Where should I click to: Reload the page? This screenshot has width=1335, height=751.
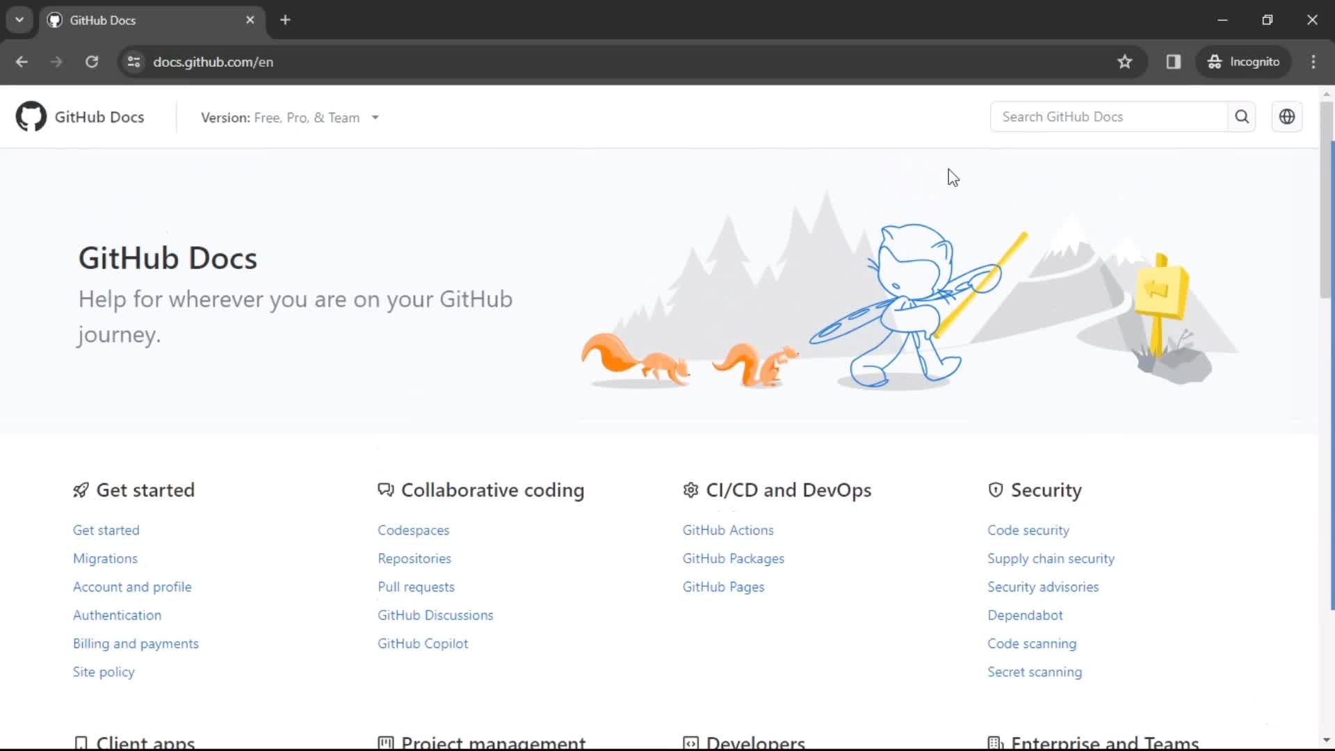tap(92, 62)
